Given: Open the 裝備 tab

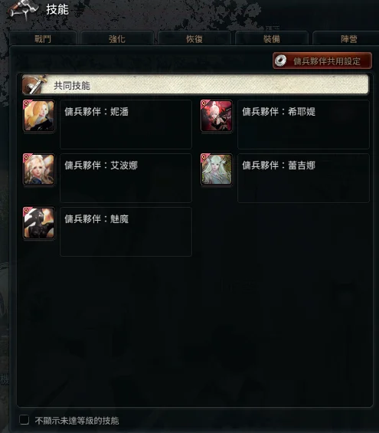Looking at the screenshot, I should [272, 38].
